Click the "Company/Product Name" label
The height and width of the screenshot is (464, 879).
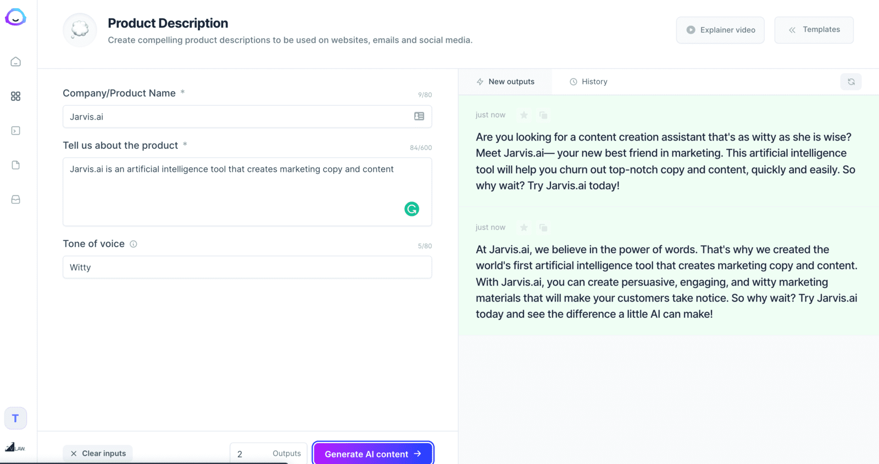click(119, 93)
